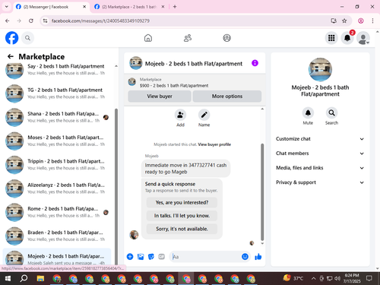Go to the Home feed icon
This screenshot has width=380, height=285.
[148, 38]
